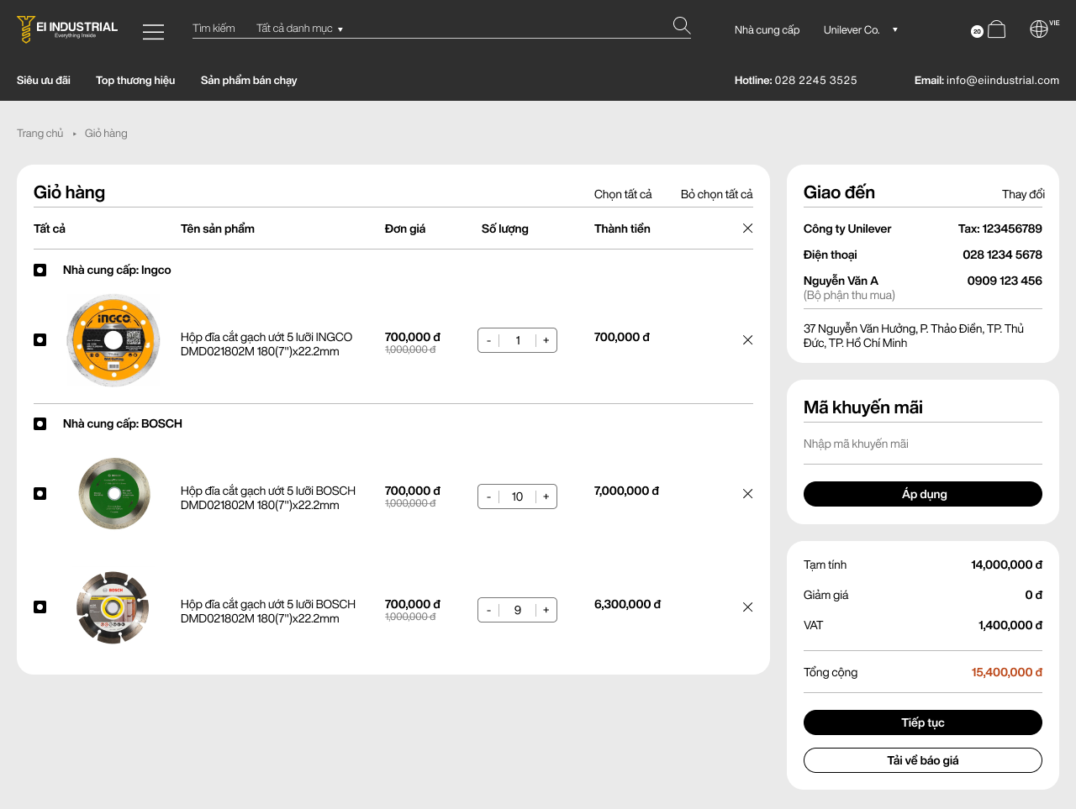The width and height of the screenshot is (1076, 809).
Task: Decrease quantity of the INGCO item
Action: tap(488, 340)
